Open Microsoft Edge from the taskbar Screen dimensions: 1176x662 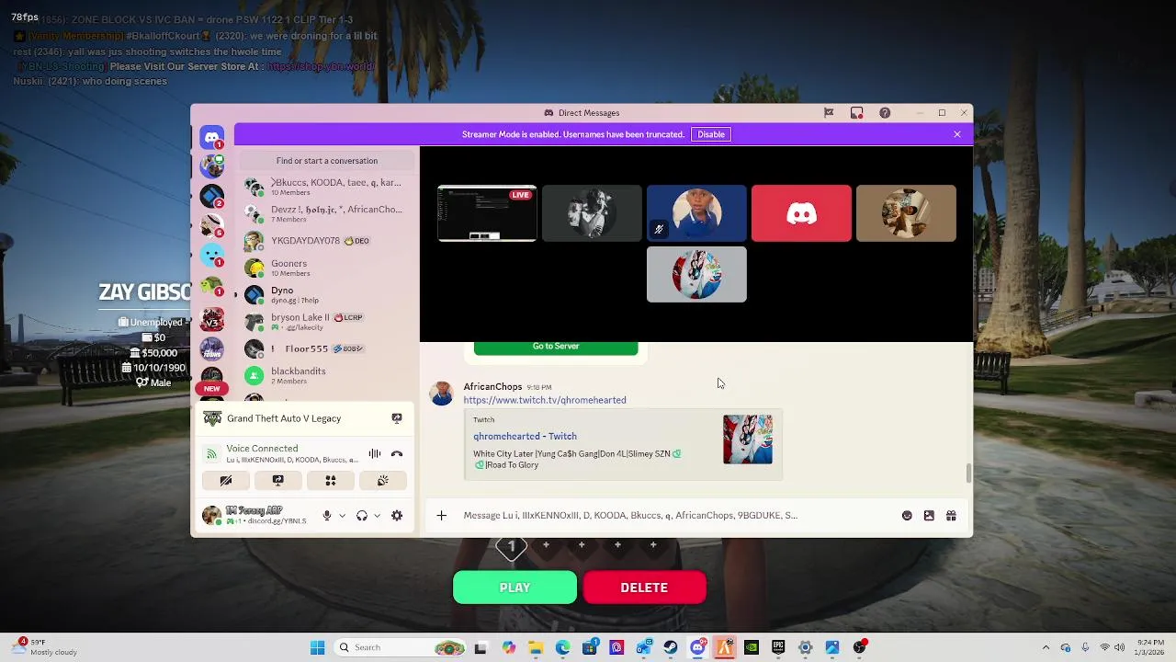click(x=562, y=647)
